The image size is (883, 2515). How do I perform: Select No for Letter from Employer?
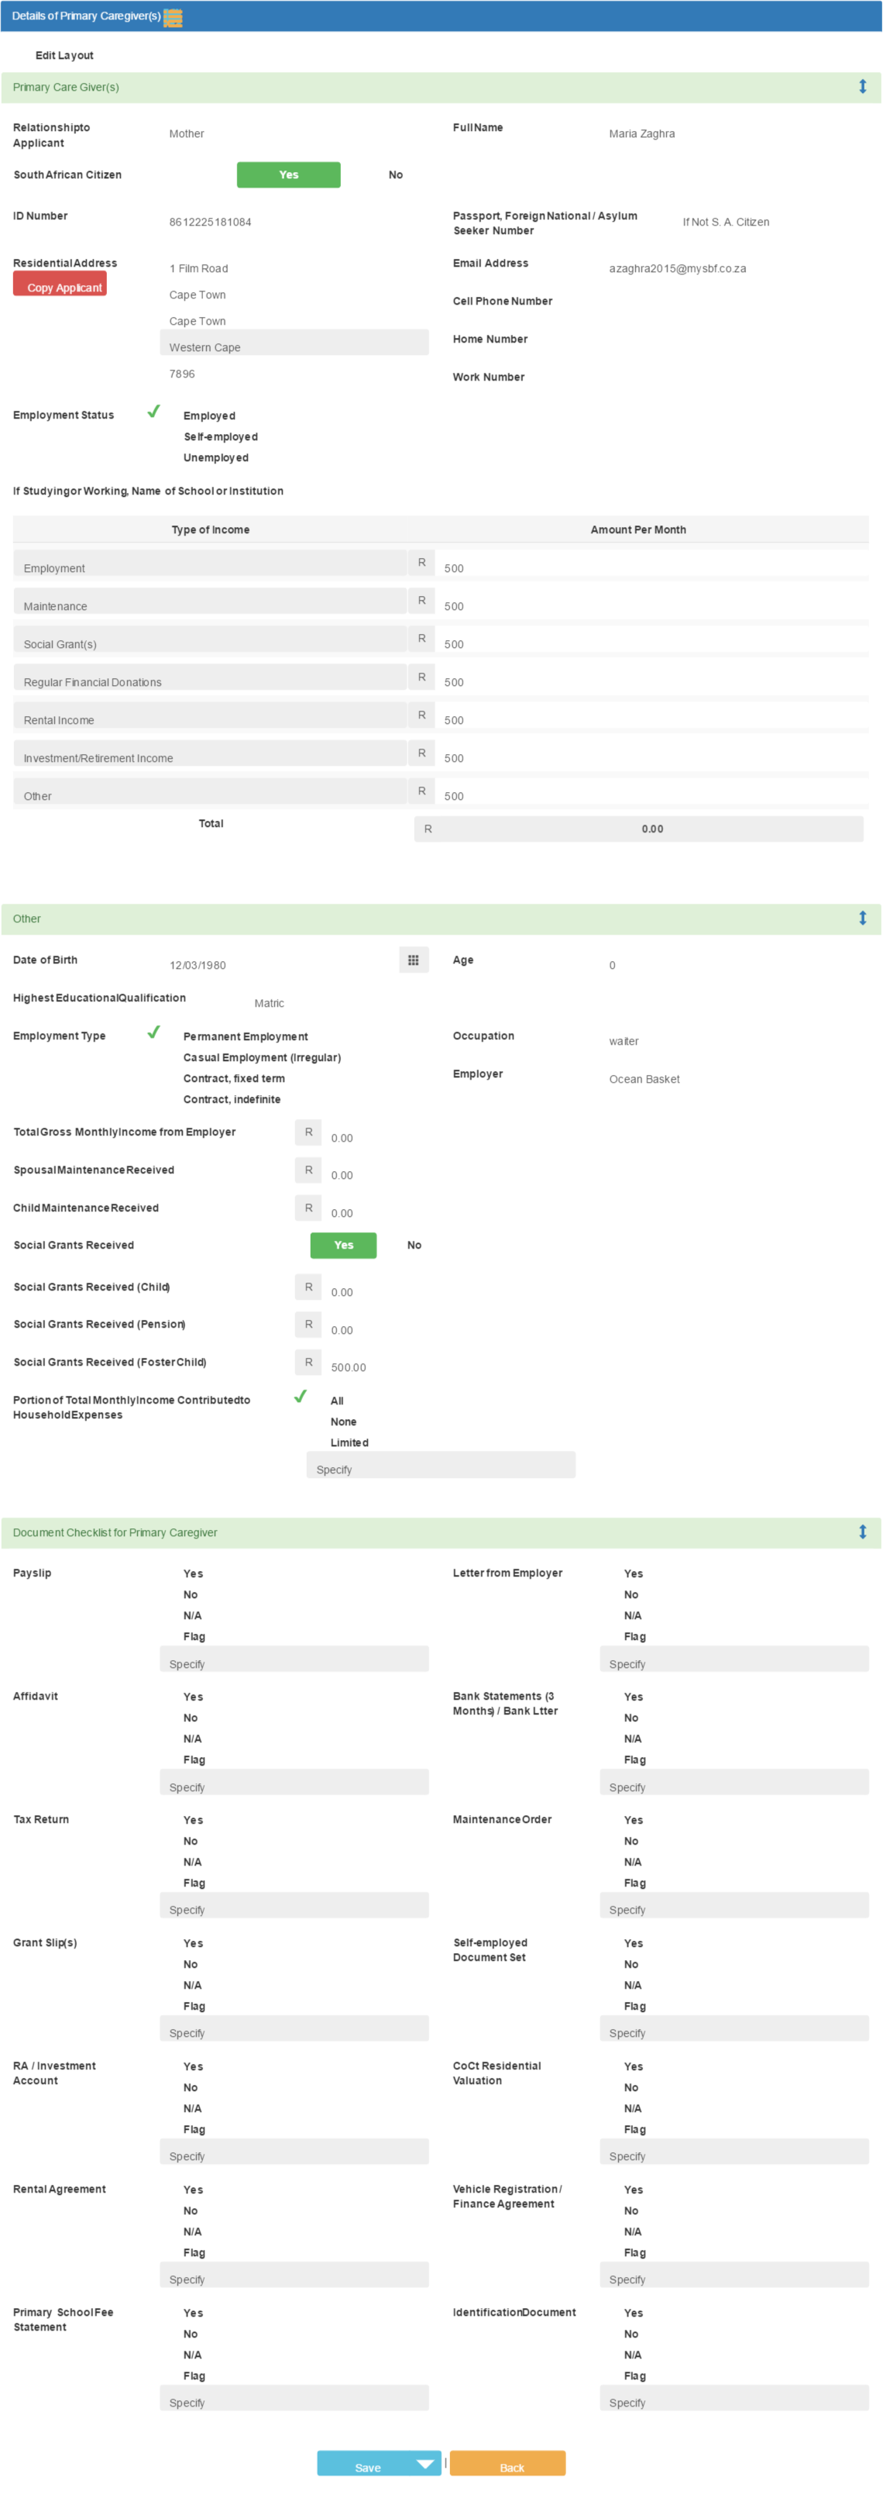(x=631, y=1594)
